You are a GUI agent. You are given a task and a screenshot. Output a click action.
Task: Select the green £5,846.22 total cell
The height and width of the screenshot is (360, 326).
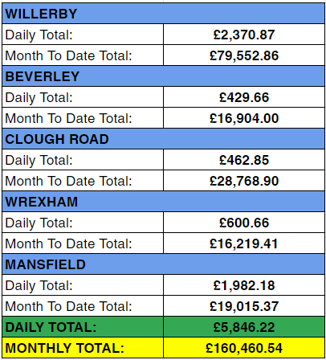tap(244, 327)
